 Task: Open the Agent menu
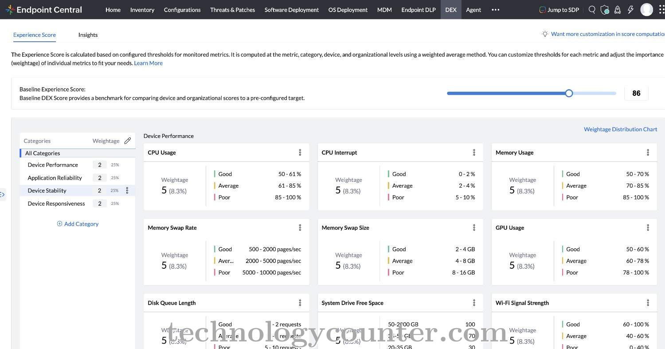tap(473, 10)
